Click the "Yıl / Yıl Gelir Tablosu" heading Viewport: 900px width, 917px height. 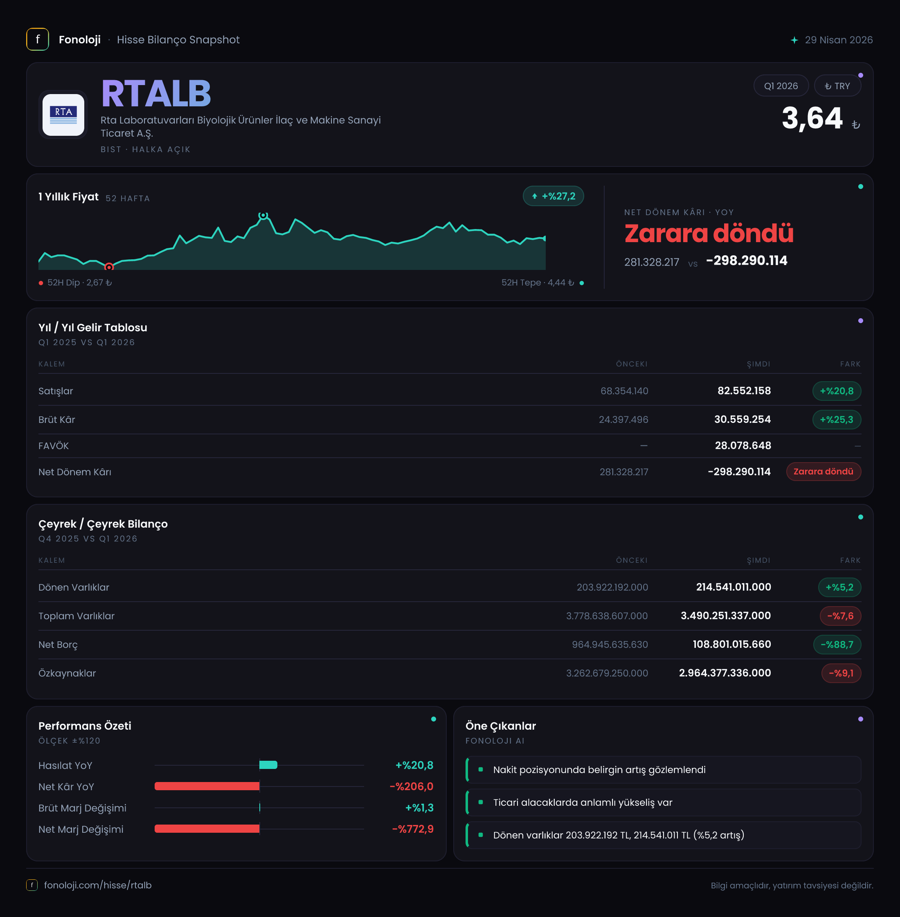(x=92, y=328)
